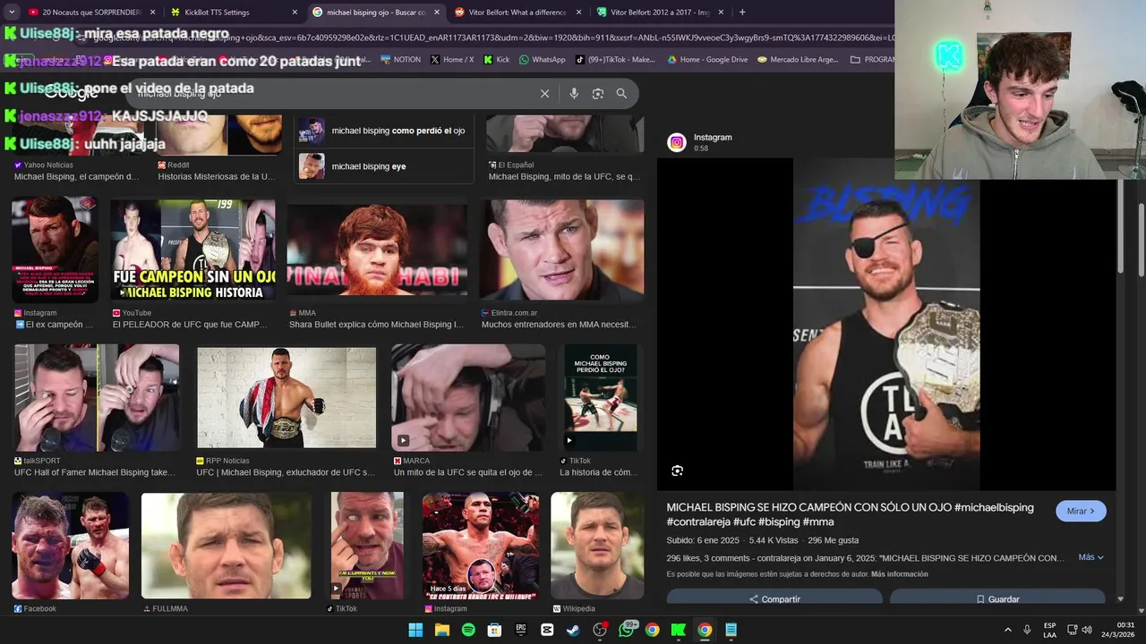Open the 'MICHAEL BISPING SE HIZO CAMPEÓN' title link
The image size is (1146, 644).
tap(850, 514)
